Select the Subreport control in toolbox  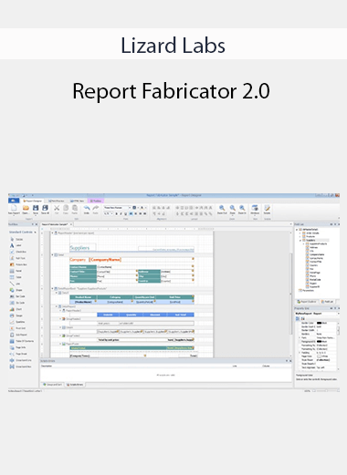tap(18, 335)
